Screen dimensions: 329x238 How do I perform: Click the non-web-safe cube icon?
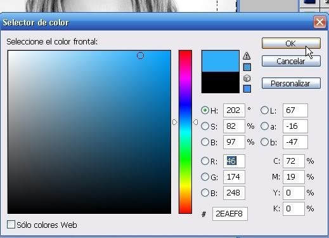coord(247,78)
